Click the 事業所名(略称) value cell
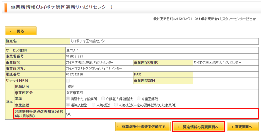The height and width of the screenshot is (135, 263). click(x=225, y=63)
